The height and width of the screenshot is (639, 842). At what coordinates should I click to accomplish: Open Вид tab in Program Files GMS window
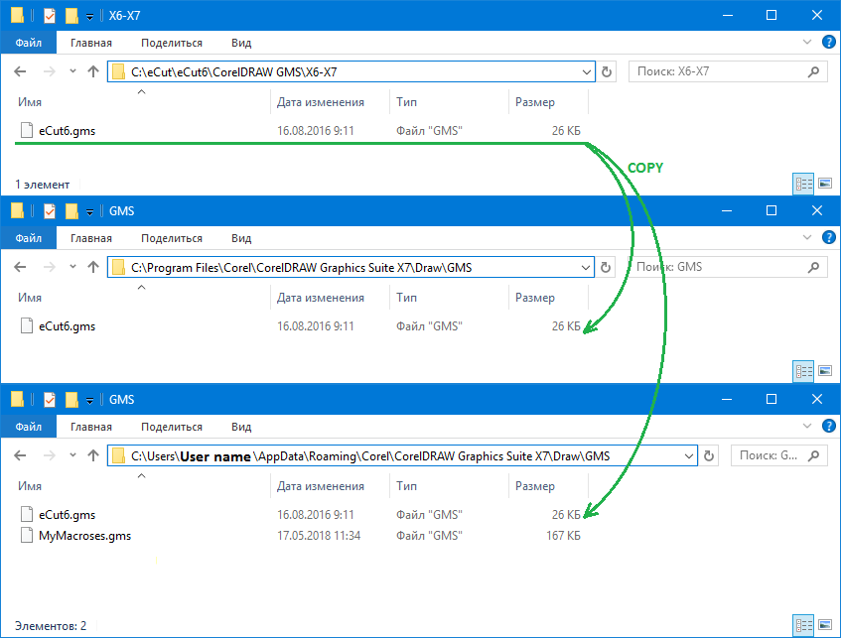[x=241, y=238]
